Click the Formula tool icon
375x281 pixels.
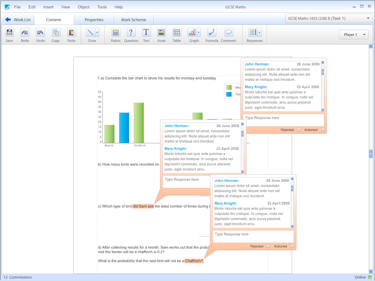click(211, 33)
